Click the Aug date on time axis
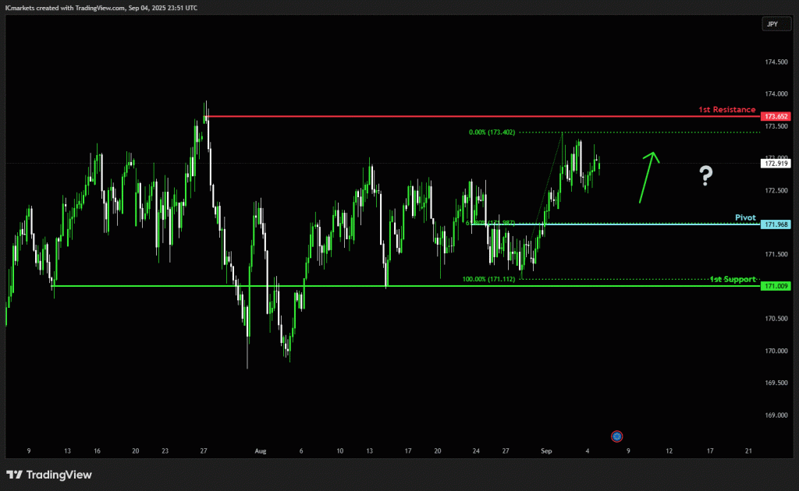Viewport: 799px width, 491px height. point(261,450)
